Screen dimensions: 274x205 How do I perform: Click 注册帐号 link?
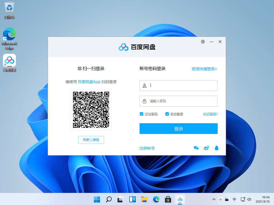pyautogui.click(x=147, y=148)
